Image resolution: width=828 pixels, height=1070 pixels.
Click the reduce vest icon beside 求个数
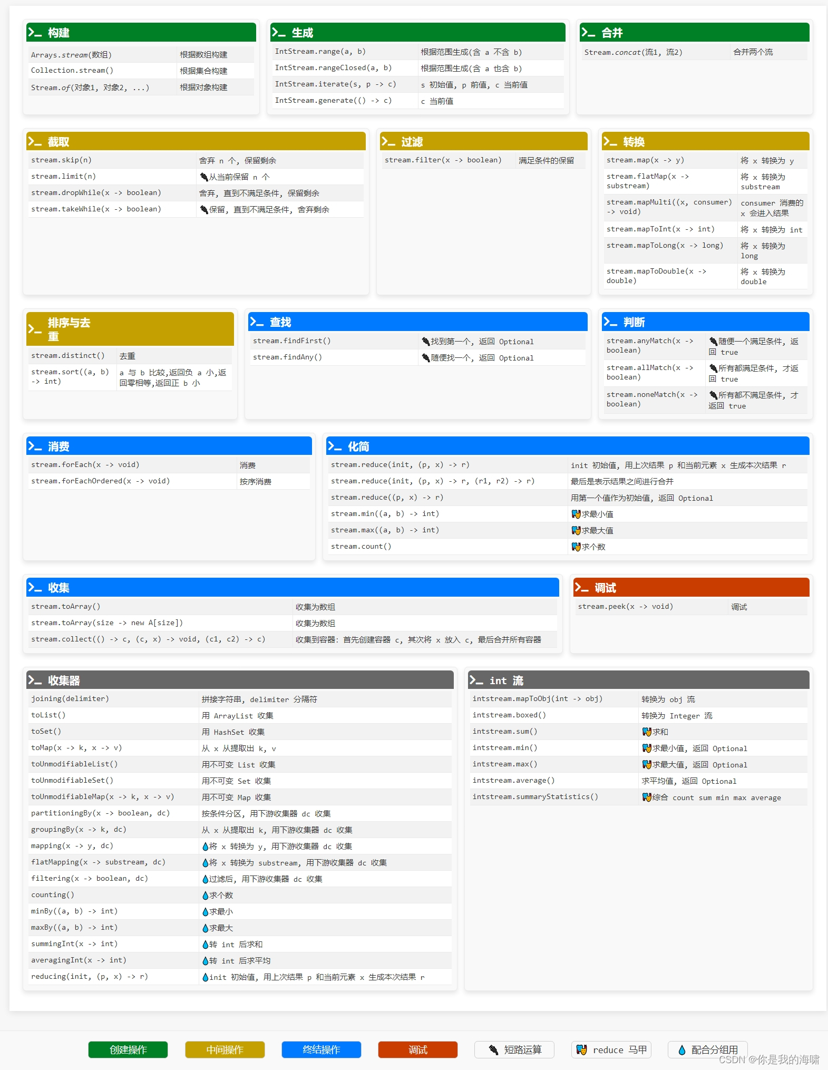(x=576, y=547)
